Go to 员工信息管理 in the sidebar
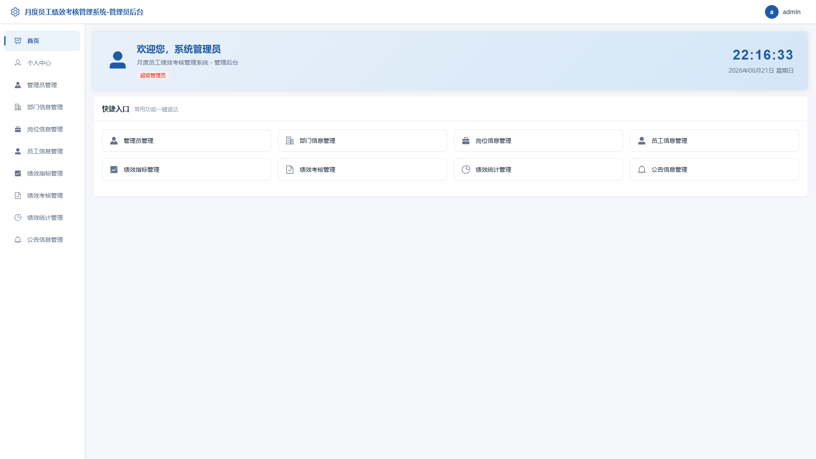 click(x=42, y=151)
